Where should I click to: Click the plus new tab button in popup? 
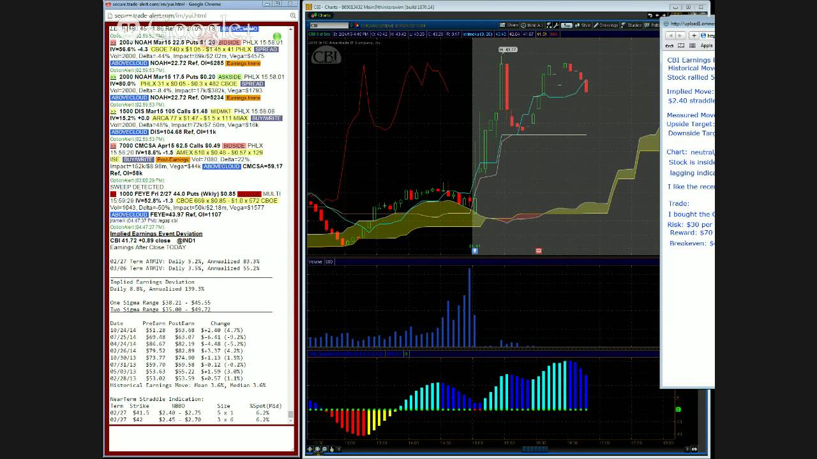pyautogui.click(x=695, y=36)
